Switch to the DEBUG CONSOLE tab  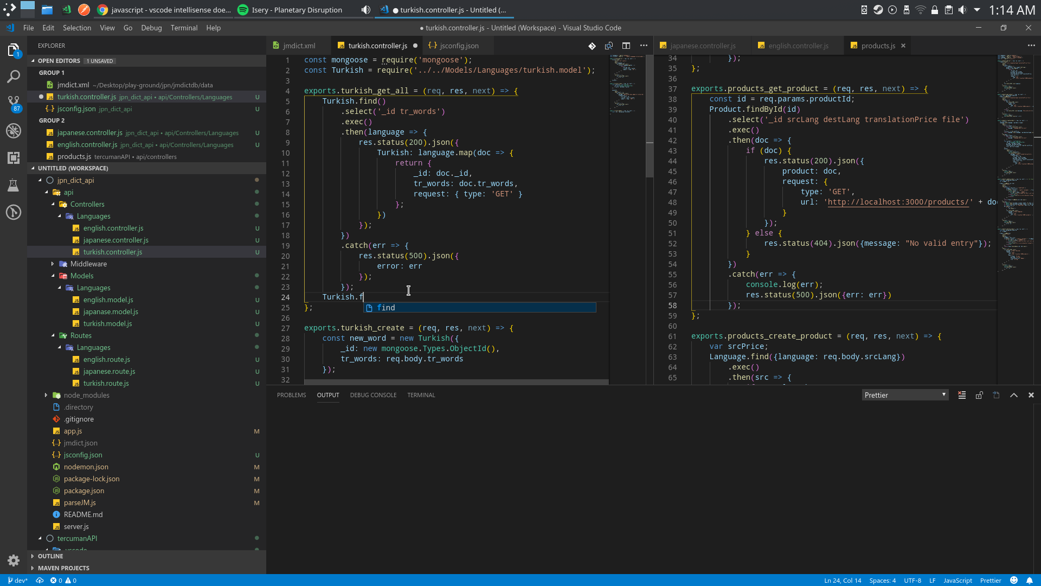(x=373, y=394)
